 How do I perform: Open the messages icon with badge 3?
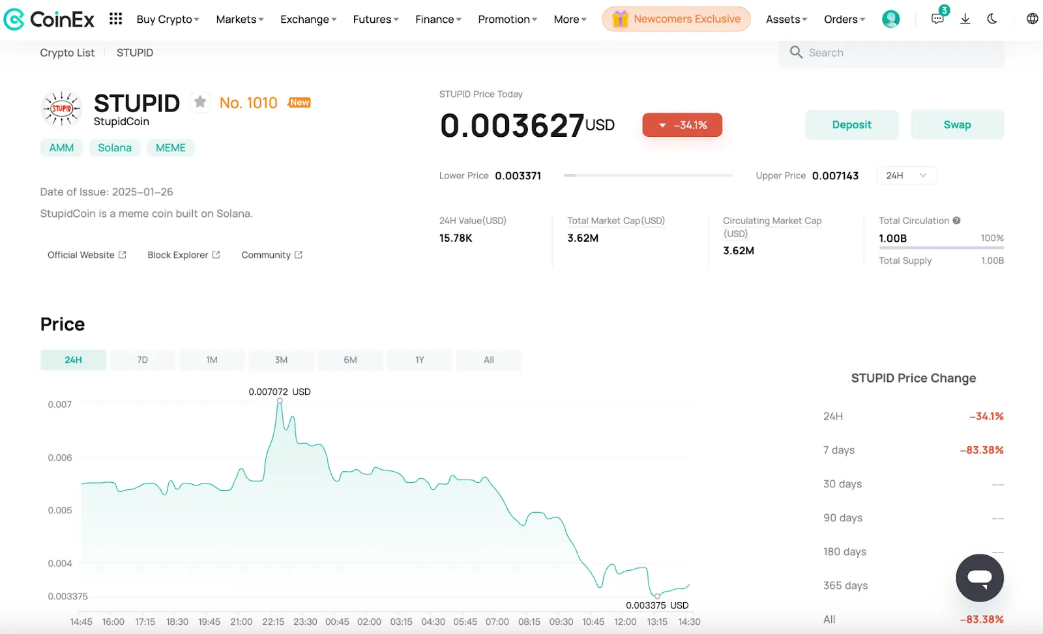click(938, 18)
